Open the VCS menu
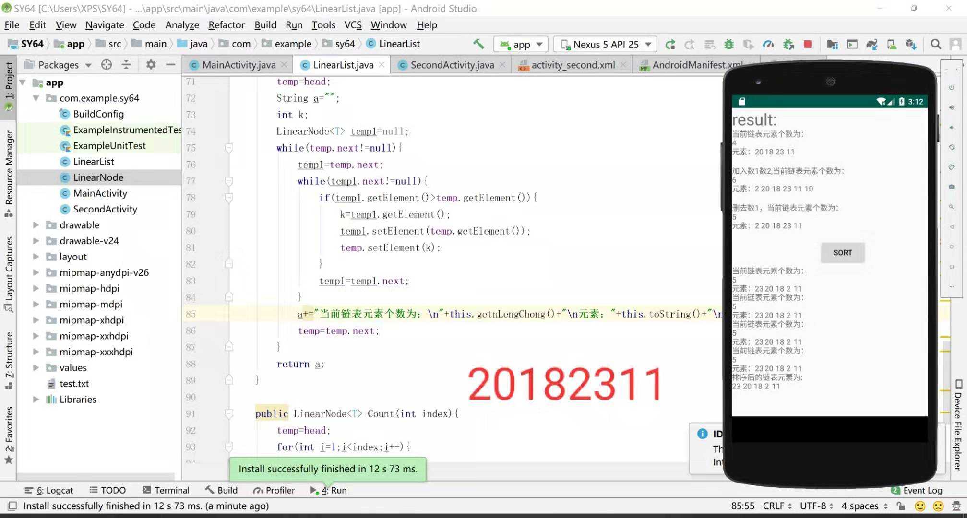The height and width of the screenshot is (518, 967). (x=353, y=25)
